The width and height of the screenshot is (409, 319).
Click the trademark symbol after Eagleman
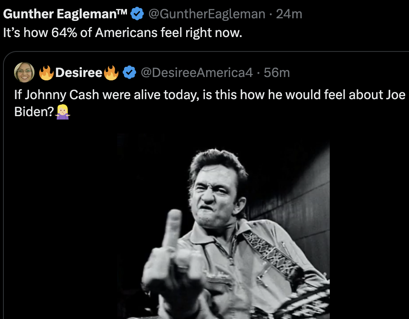[121, 12]
